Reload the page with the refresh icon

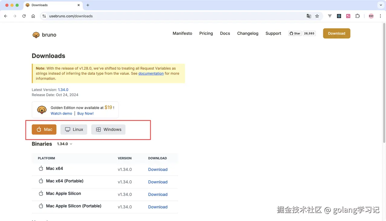(x=24, y=16)
